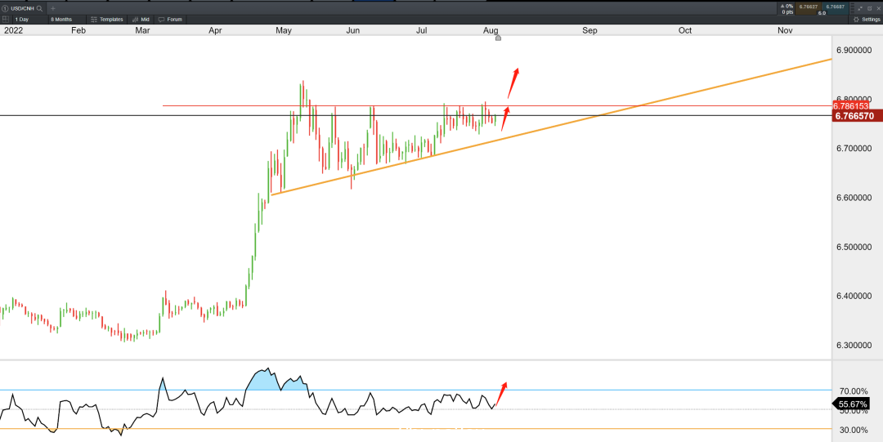Viewport: 883px width, 442px height.
Task: Open chart Settings with the gear icon
Action: click(866, 19)
